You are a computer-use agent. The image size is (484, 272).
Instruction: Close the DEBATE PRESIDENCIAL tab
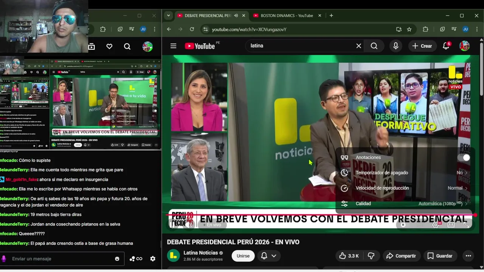[244, 15]
